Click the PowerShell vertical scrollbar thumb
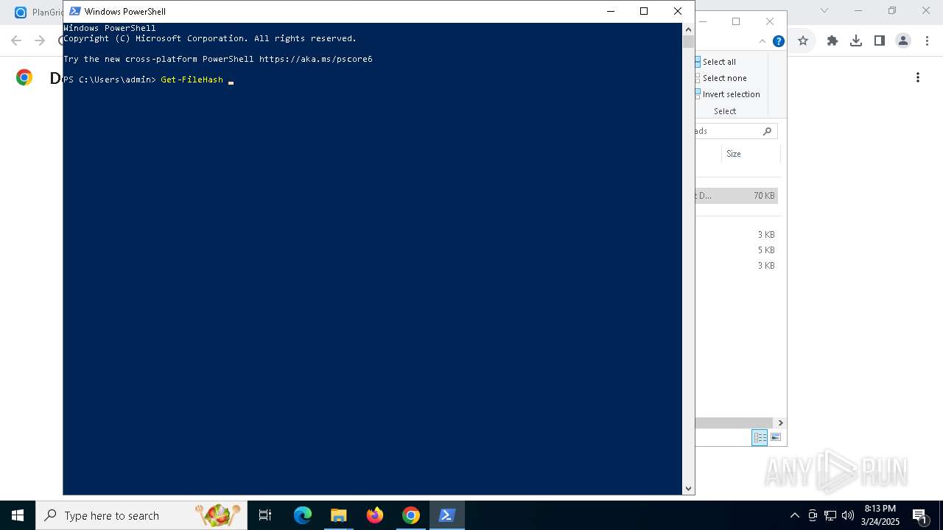 (688, 42)
